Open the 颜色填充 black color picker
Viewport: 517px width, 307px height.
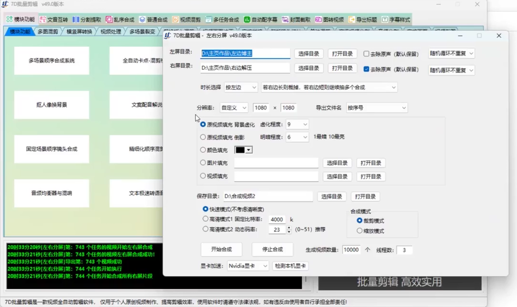[x=243, y=150]
